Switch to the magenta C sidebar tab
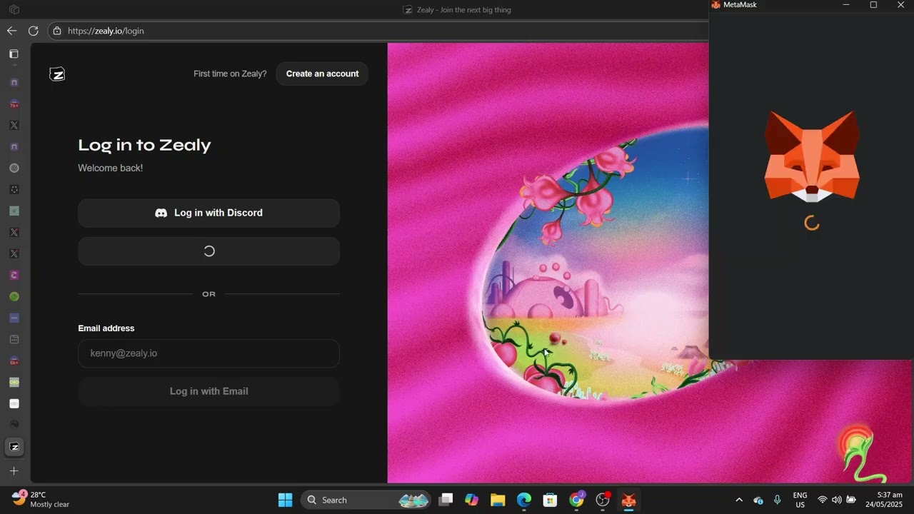 [x=14, y=275]
